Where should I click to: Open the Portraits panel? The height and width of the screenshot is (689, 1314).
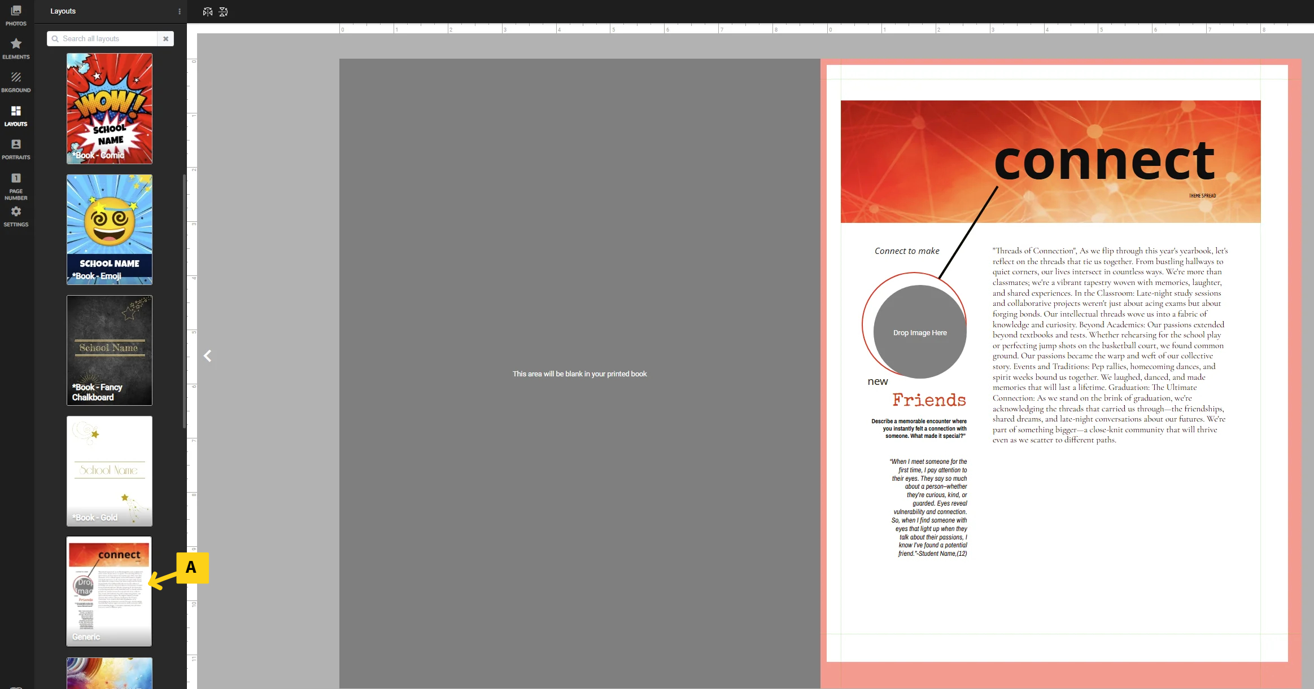point(16,148)
